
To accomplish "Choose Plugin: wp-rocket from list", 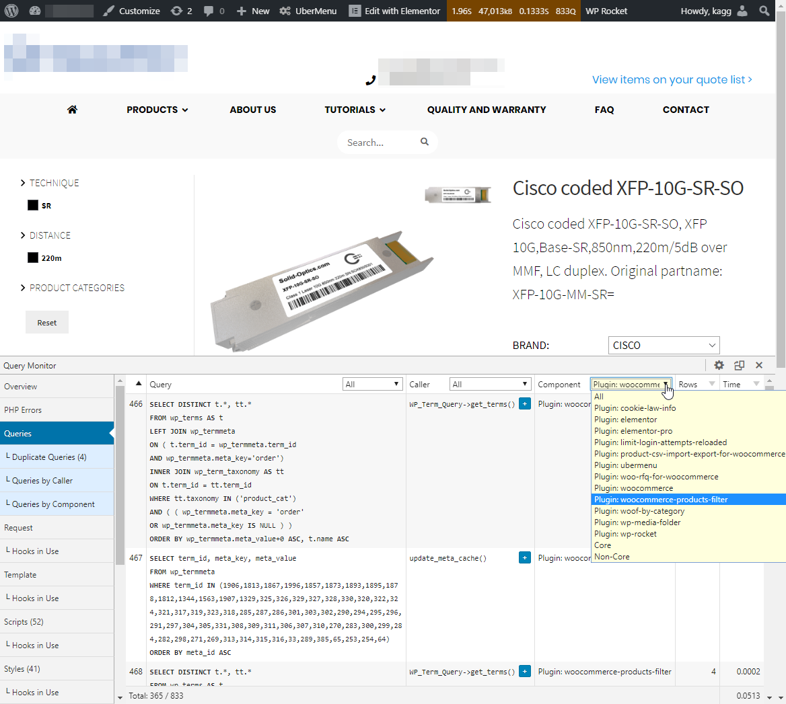I will click(x=688, y=534).
